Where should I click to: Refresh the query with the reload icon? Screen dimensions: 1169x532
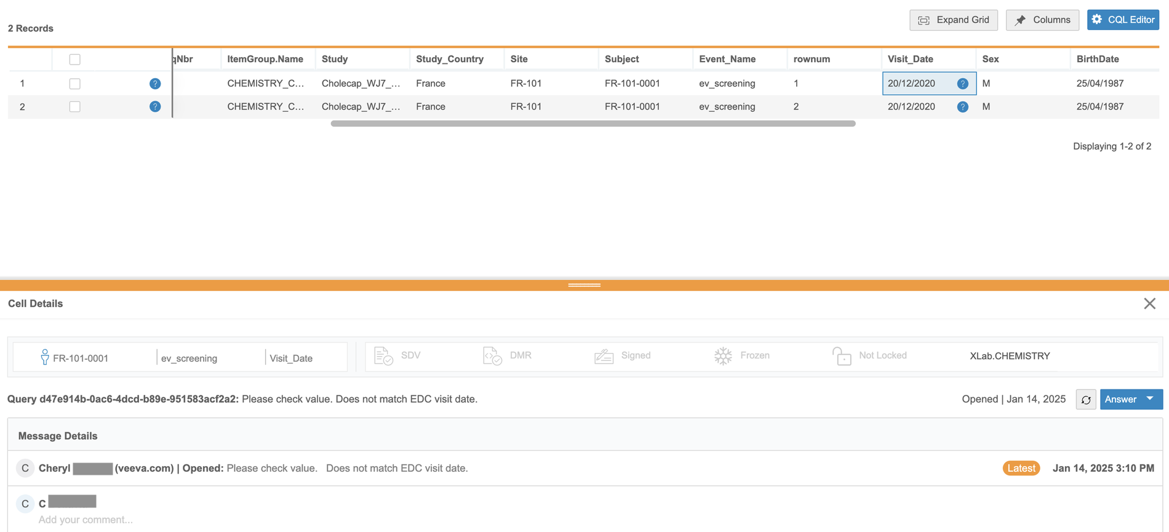(x=1086, y=400)
